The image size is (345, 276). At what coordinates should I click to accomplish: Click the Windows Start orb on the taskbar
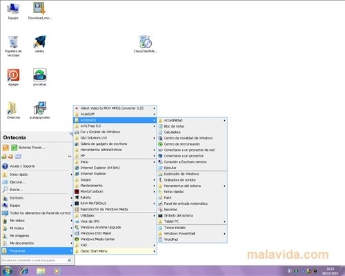(8, 271)
